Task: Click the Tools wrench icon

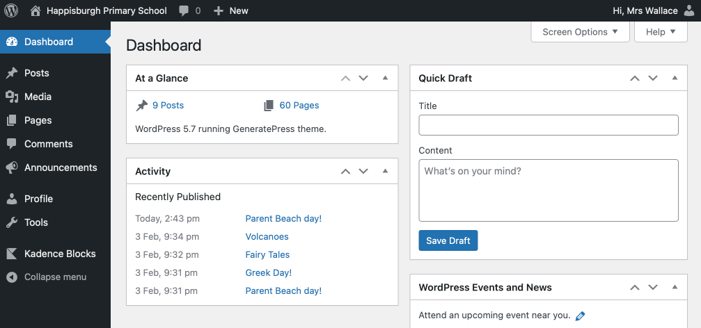Action: pyautogui.click(x=12, y=222)
